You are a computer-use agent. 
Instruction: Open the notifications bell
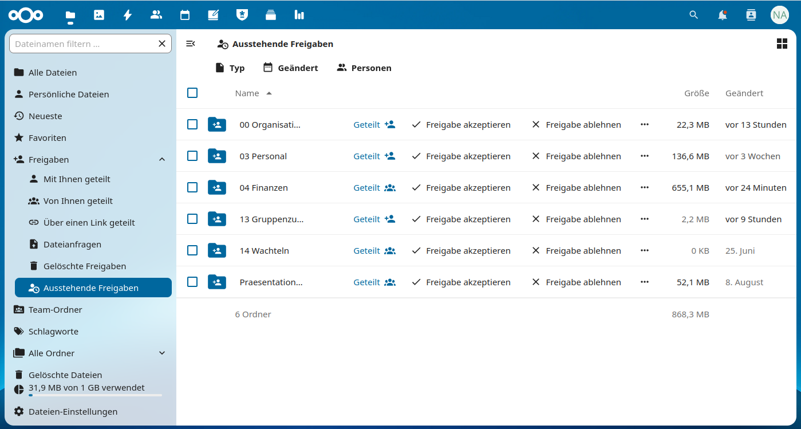tap(723, 15)
